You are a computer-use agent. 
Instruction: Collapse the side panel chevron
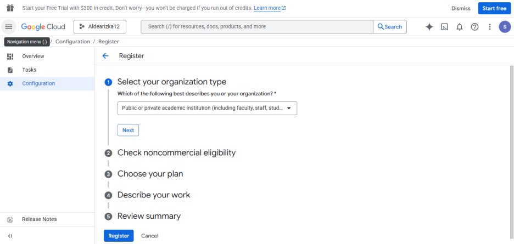(x=10, y=236)
